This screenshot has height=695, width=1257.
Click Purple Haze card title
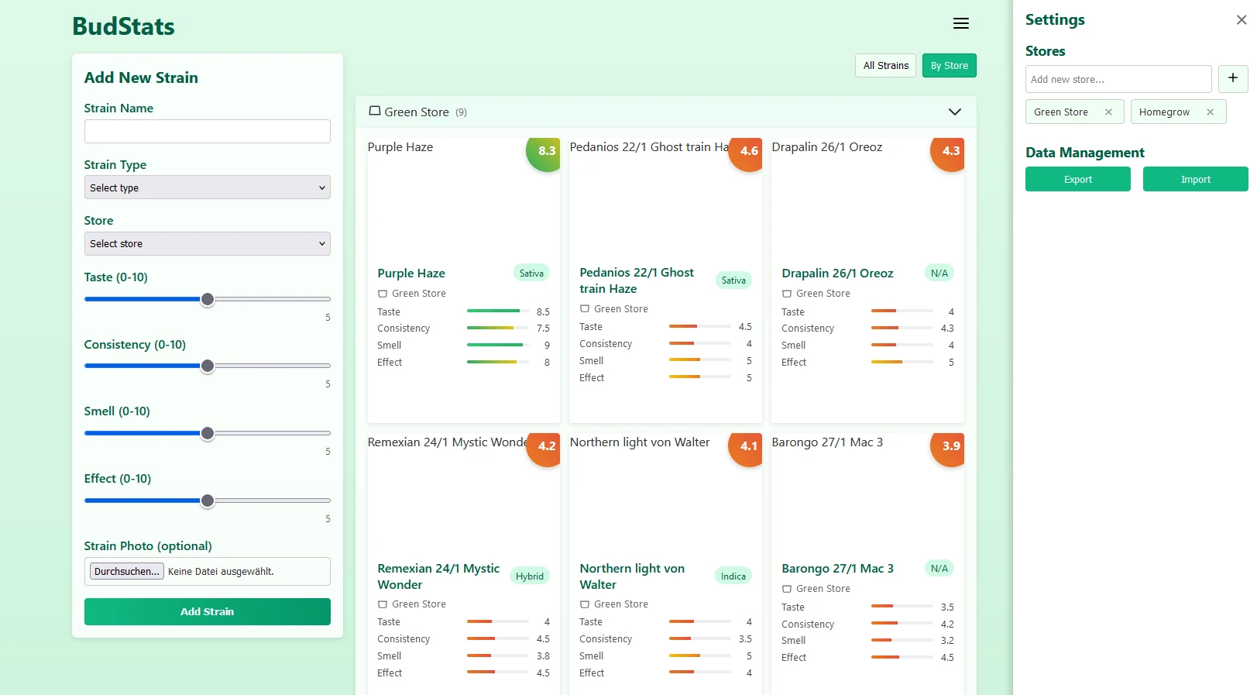click(411, 274)
